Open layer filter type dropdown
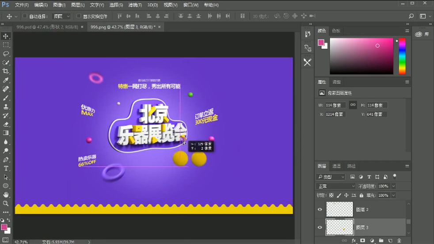The image size is (434, 244). click(x=331, y=177)
